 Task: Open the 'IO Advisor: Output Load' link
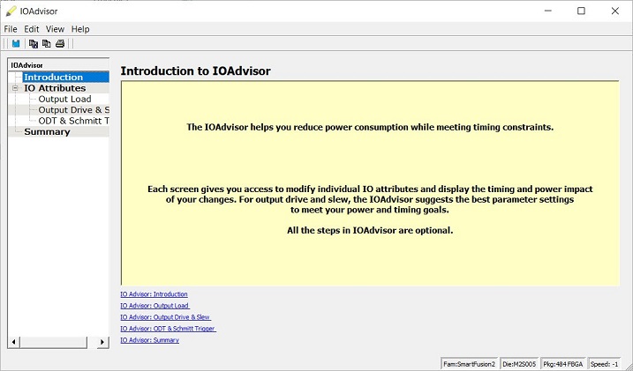tap(154, 306)
